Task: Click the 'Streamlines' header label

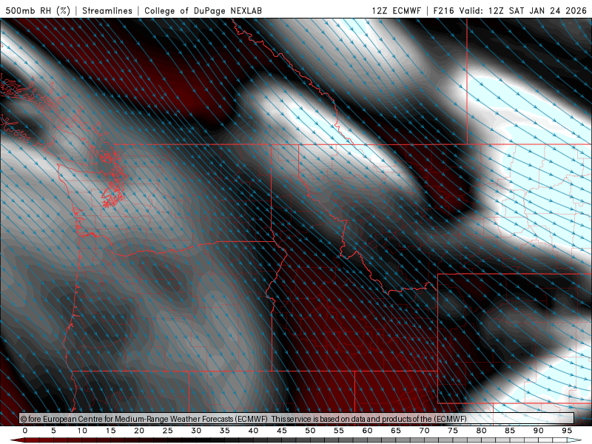Action: coord(107,10)
